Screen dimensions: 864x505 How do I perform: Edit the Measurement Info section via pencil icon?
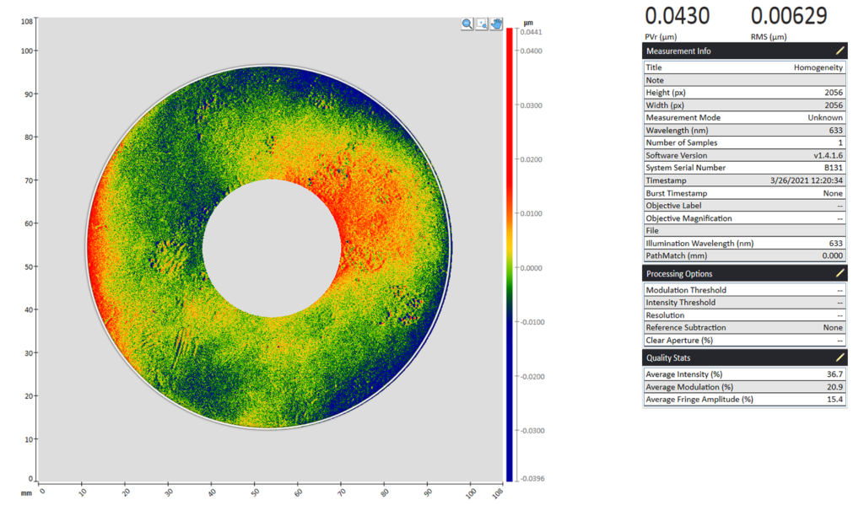pos(839,51)
